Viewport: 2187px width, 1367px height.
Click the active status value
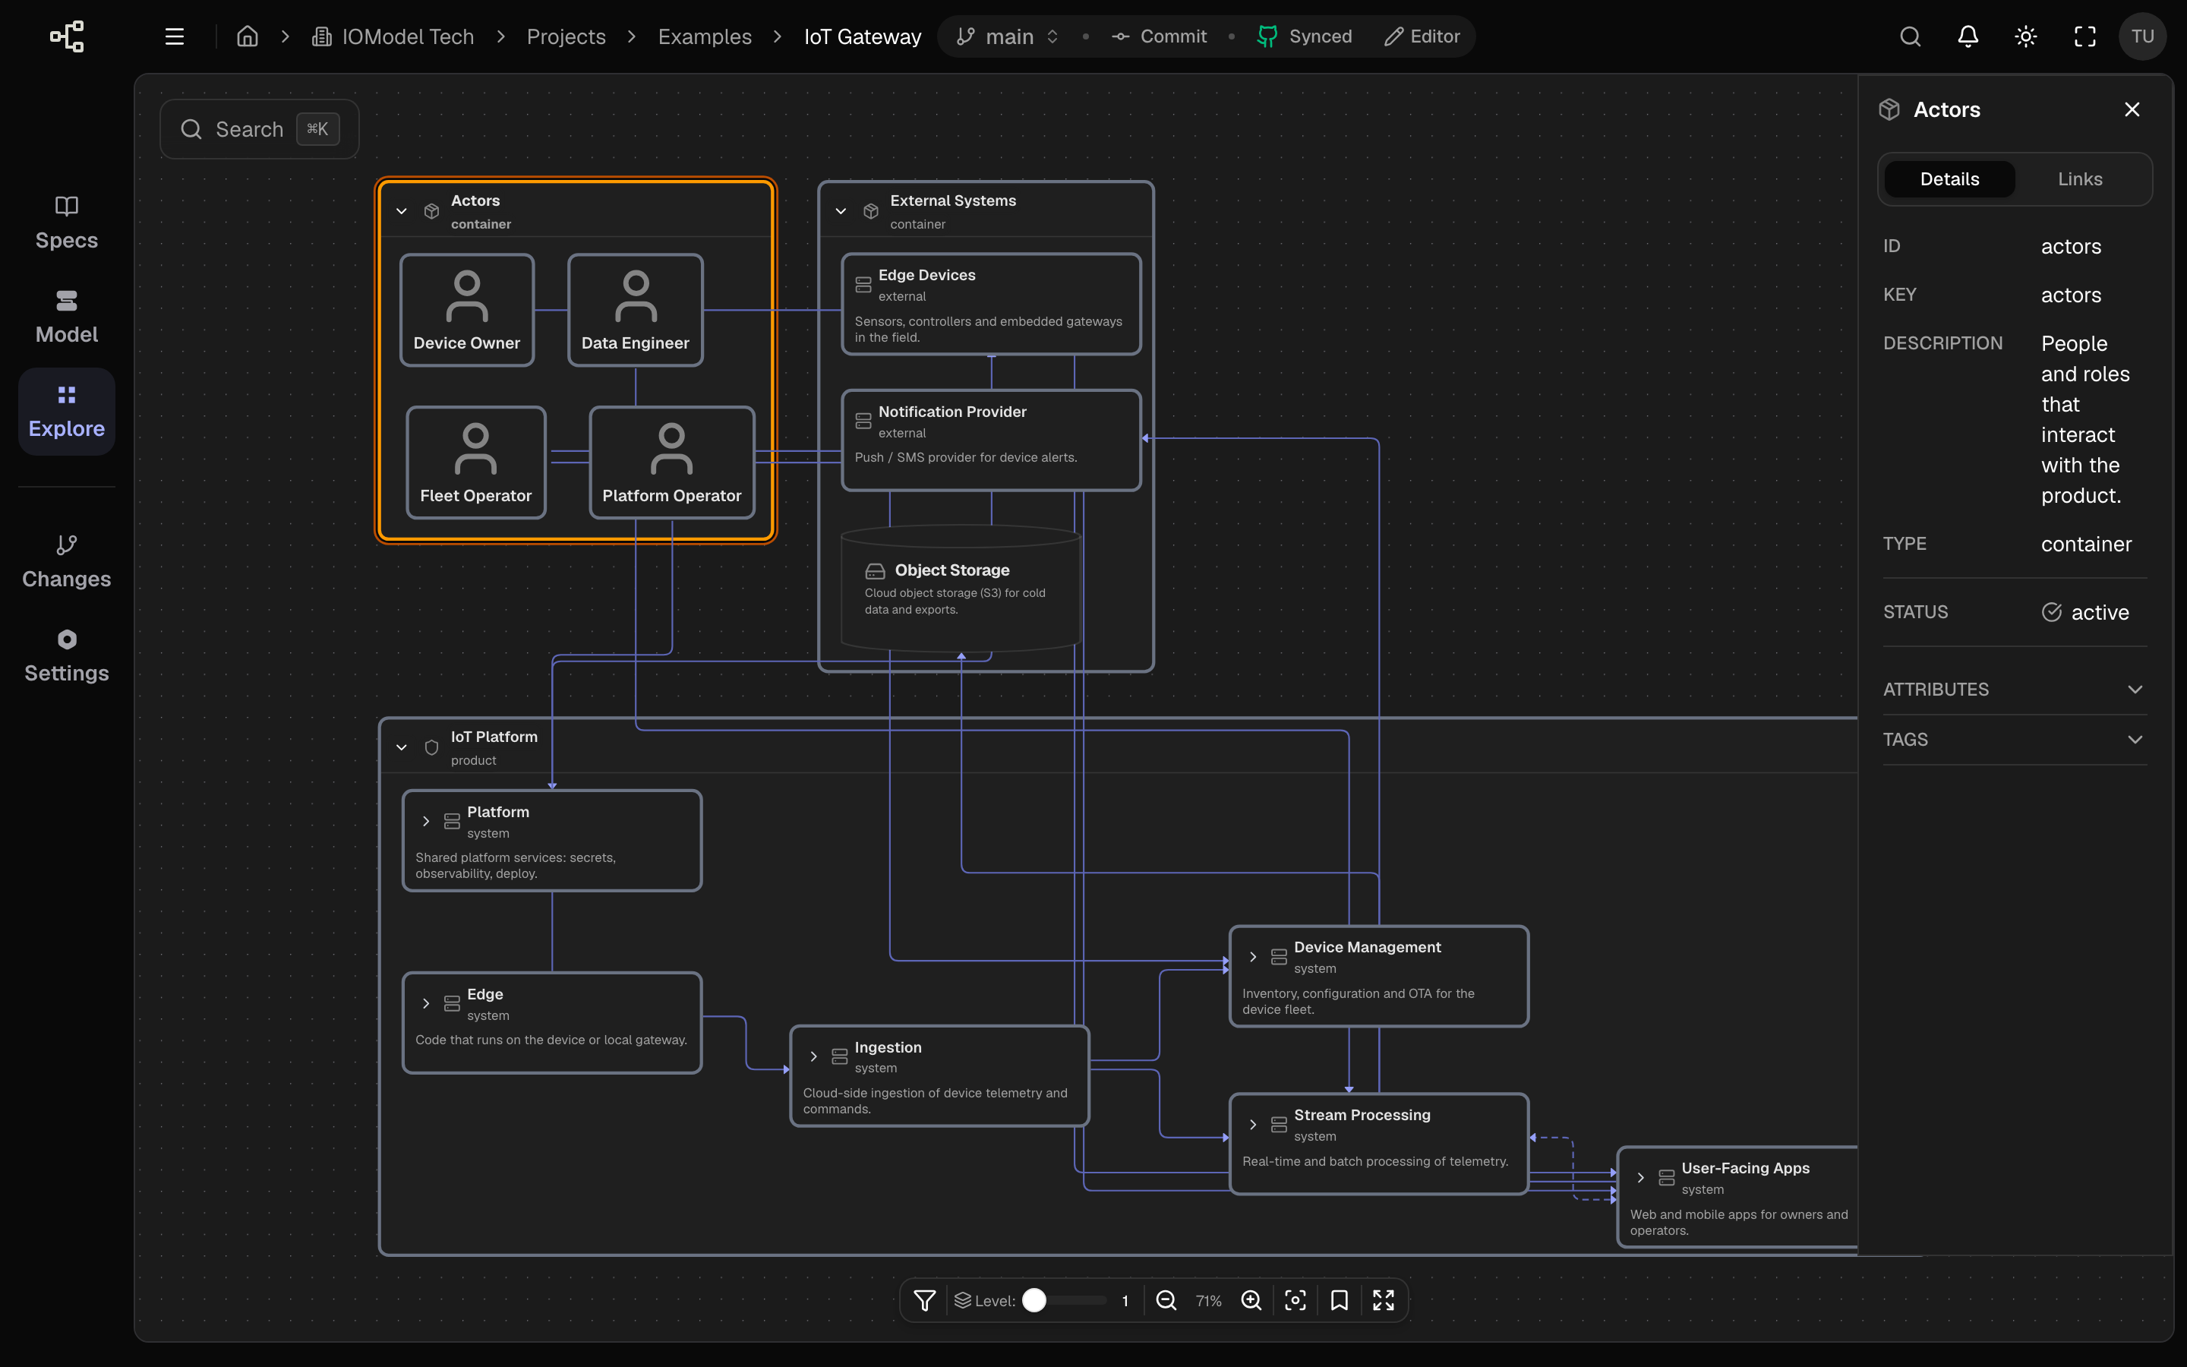(2085, 612)
